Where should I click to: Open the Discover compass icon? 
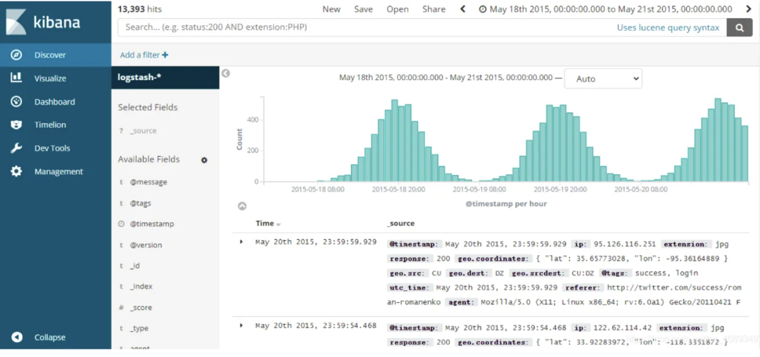coord(16,55)
